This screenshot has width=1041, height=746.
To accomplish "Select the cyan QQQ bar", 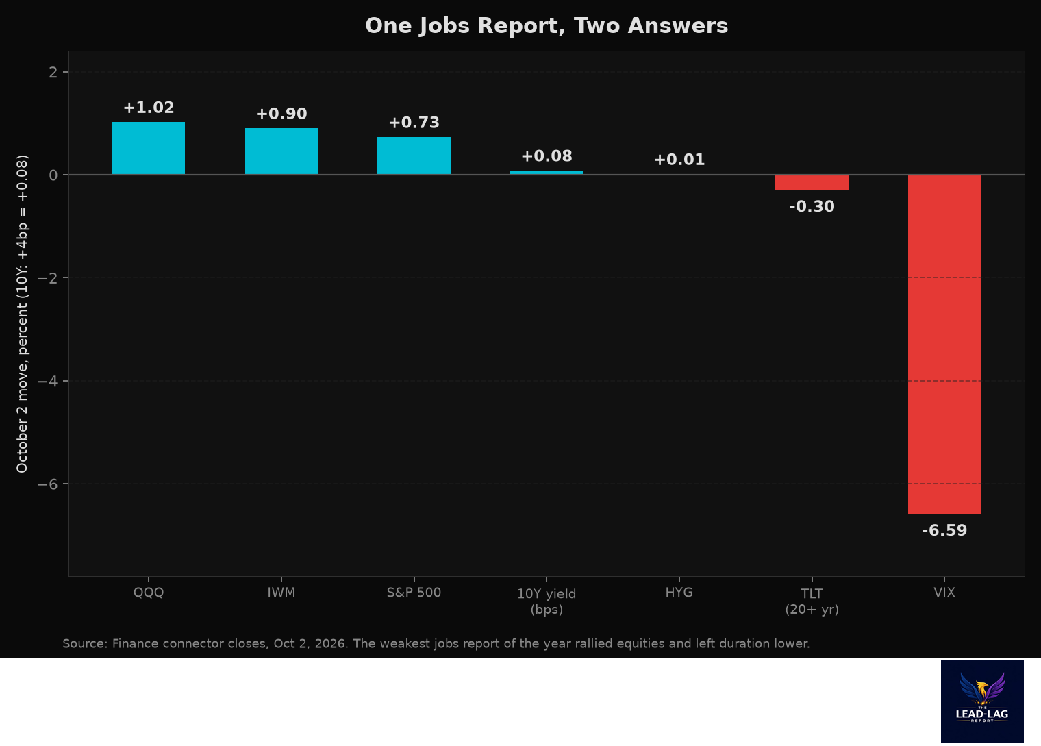I will coord(149,148).
